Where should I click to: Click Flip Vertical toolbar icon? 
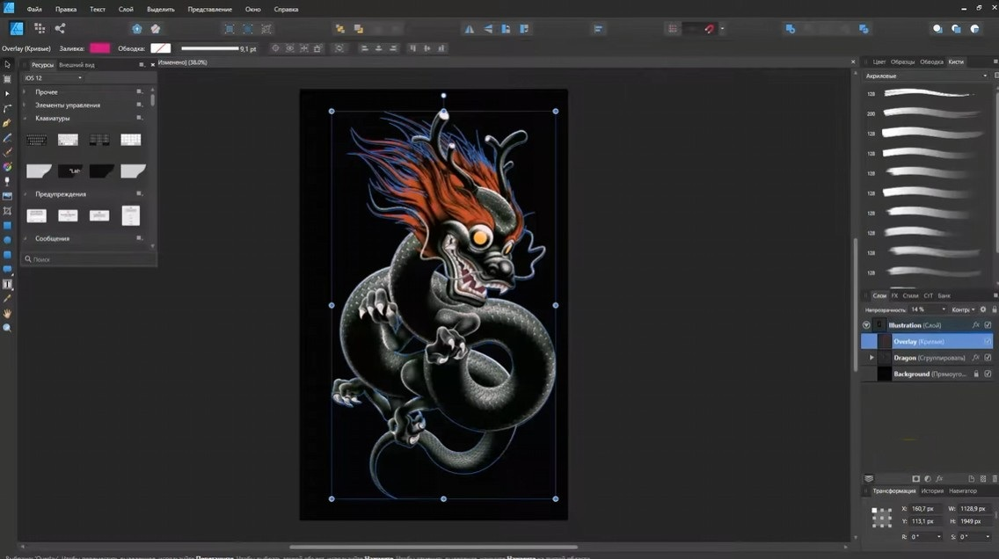coord(487,29)
